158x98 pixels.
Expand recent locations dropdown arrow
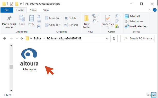(17, 38)
